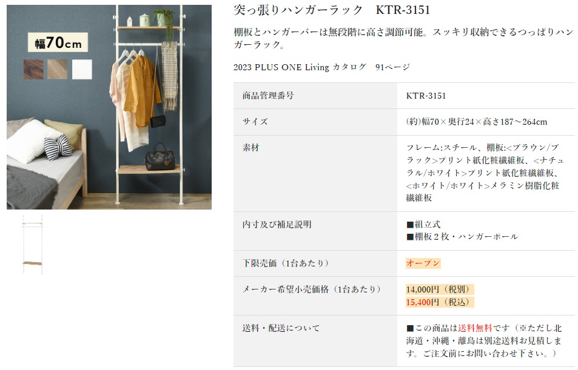The height and width of the screenshot is (370, 578).
Task: Click the 送料・配送について row label
Action: coord(281,328)
